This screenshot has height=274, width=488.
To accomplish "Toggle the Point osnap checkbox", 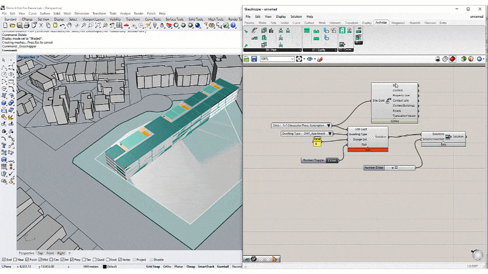I will click(27, 259).
